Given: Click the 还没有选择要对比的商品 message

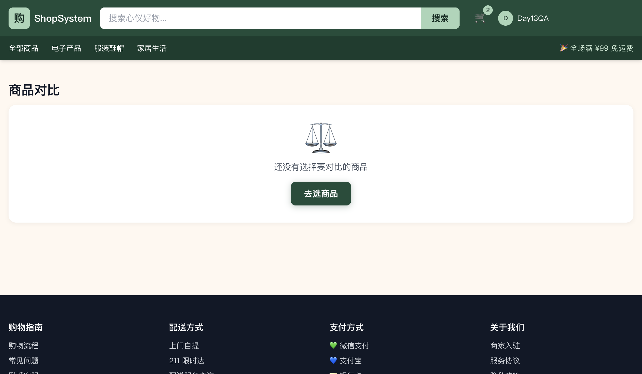Looking at the screenshot, I should 321,167.
